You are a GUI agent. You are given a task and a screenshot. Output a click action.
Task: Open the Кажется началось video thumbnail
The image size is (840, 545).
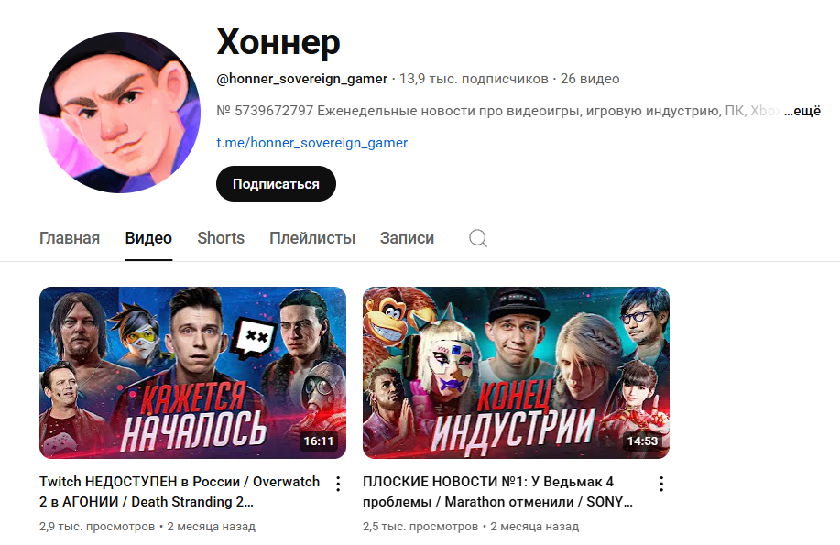(193, 373)
